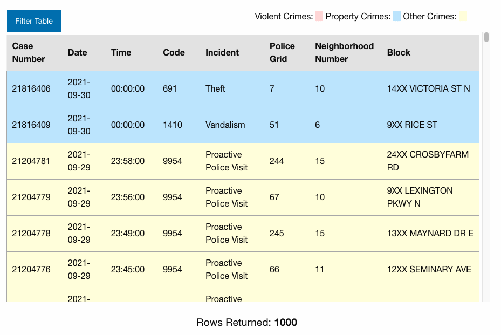Click case number 21816406 Theft row
Viewport: 501px width, 335px height.
(31, 89)
